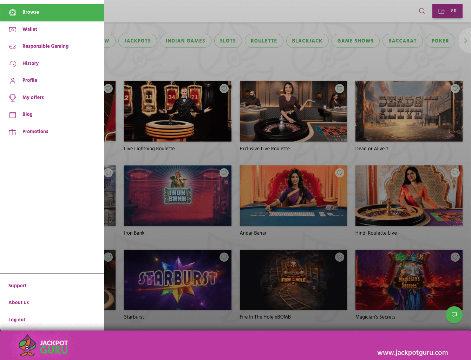Screen dimensions: 471x360
Task: Show more categories with right chevron
Action: click(x=465, y=41)
